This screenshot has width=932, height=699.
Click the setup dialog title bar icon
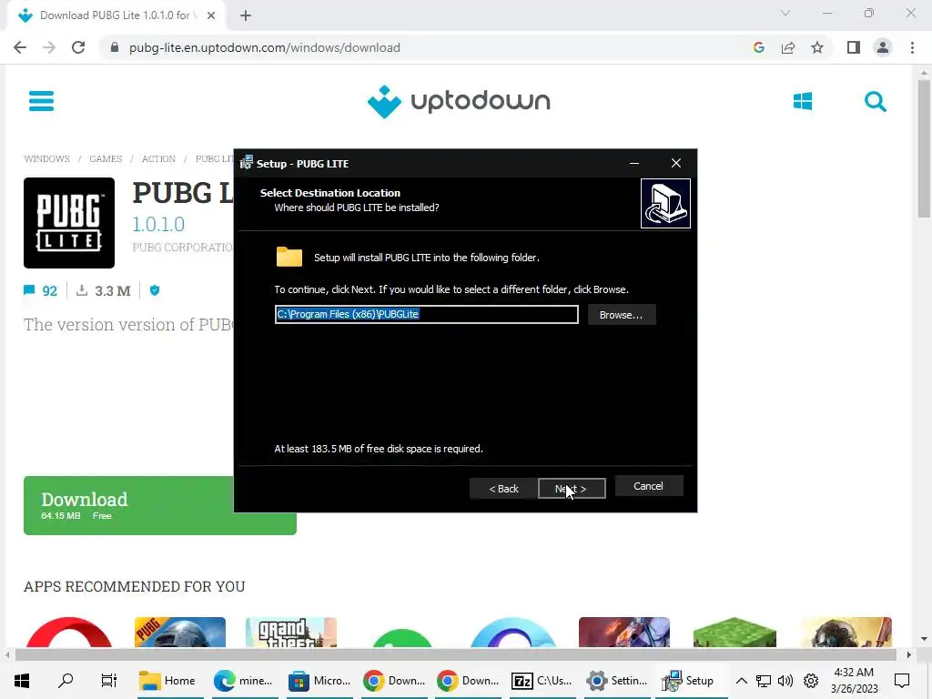pos(246,164)
